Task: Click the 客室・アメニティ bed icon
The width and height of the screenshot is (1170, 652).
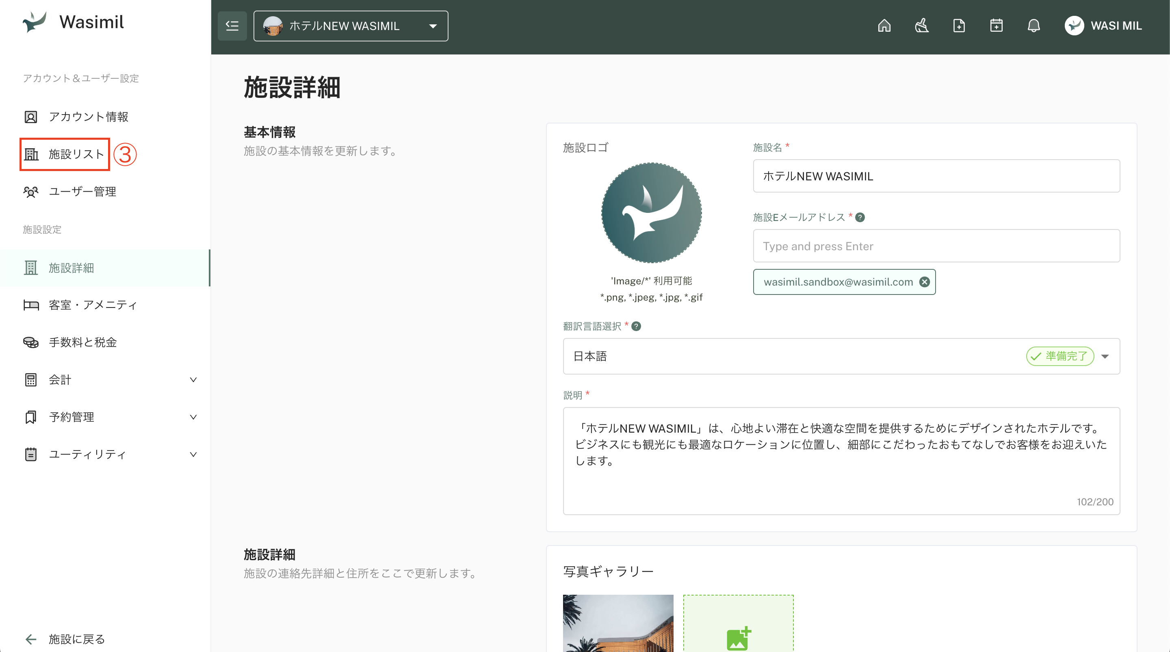Action: pos(31,305)
